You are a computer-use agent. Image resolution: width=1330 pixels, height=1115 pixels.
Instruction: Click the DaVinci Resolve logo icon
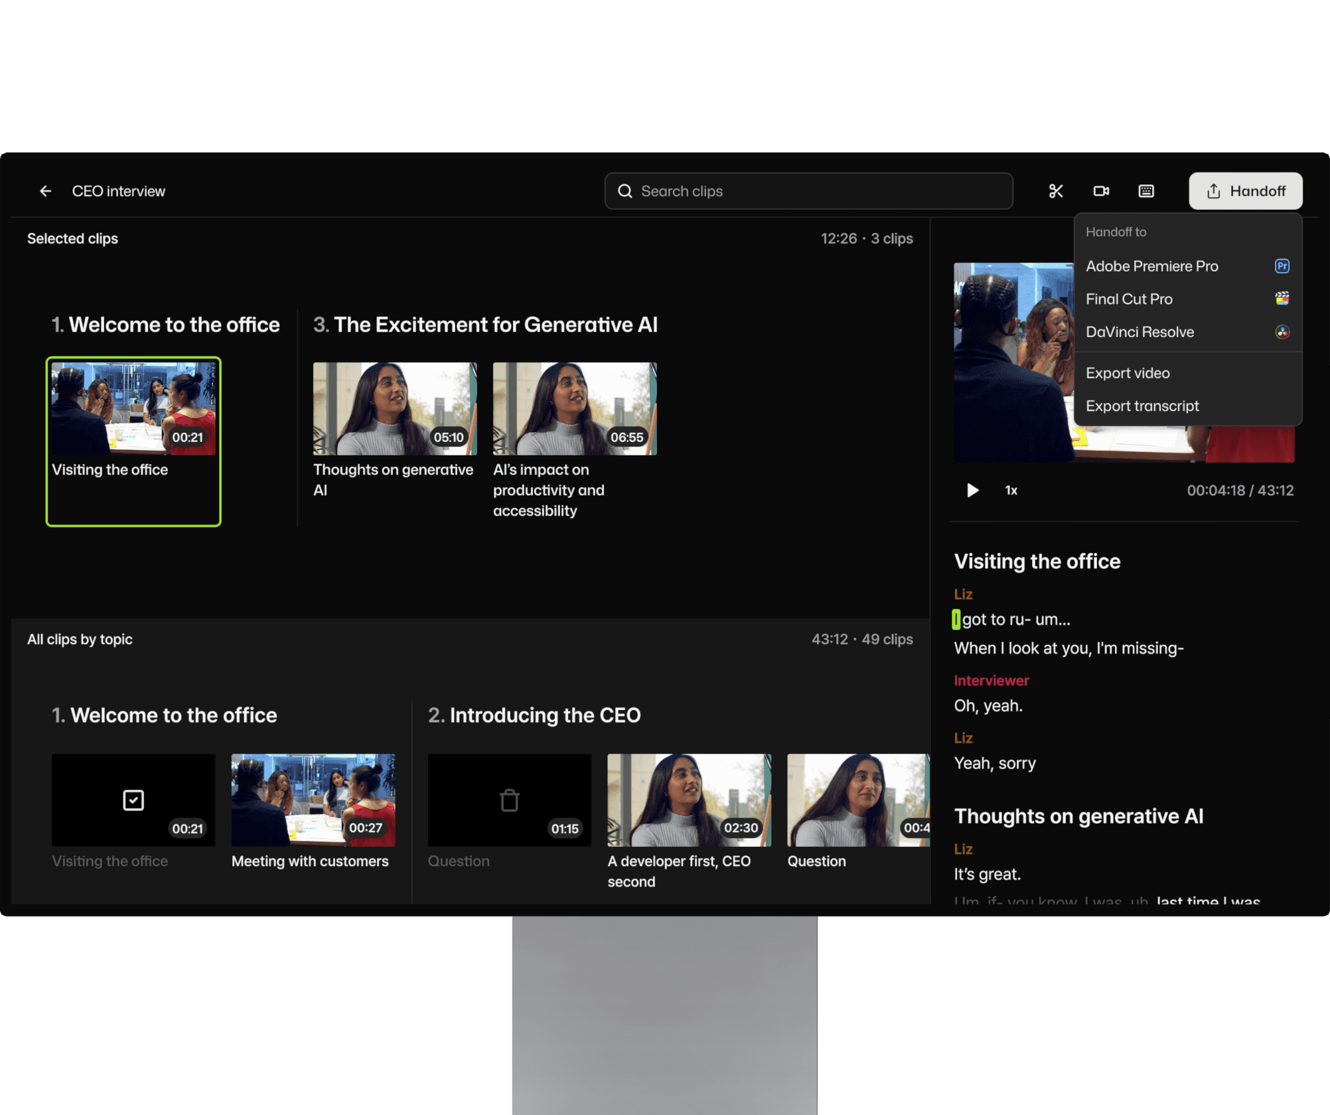1282,332
